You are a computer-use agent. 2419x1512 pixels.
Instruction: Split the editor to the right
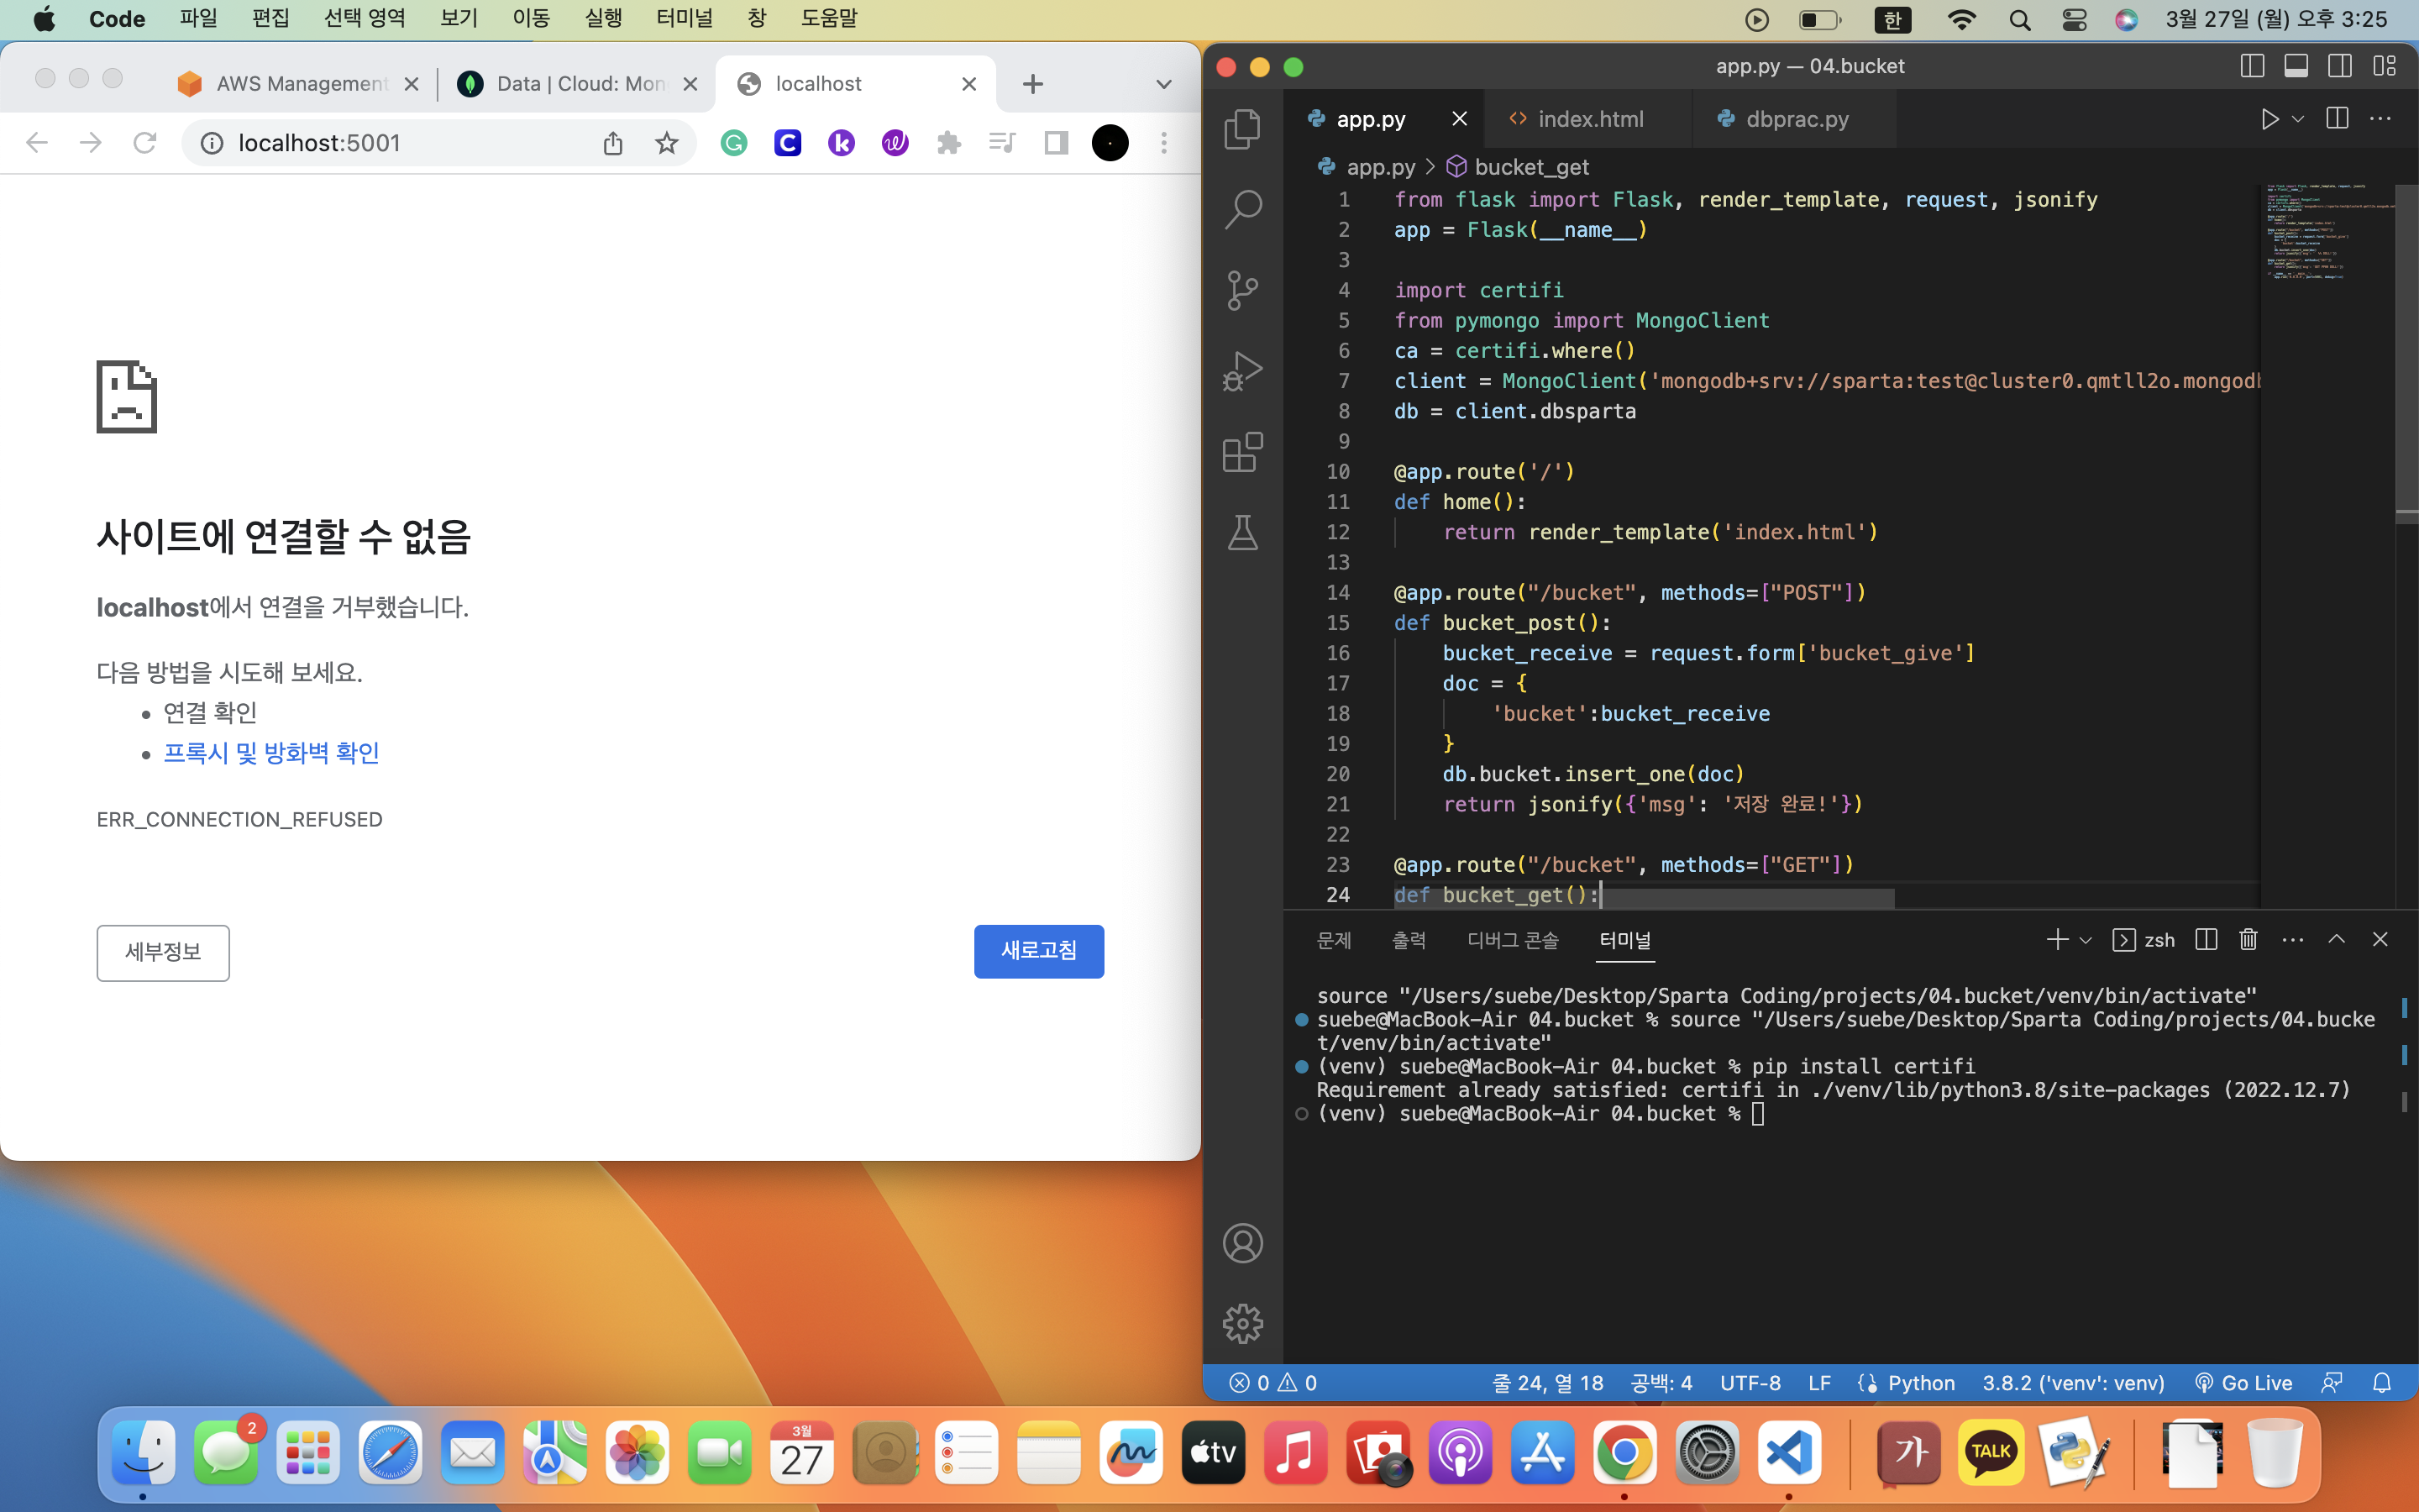tap(2337, 119)
